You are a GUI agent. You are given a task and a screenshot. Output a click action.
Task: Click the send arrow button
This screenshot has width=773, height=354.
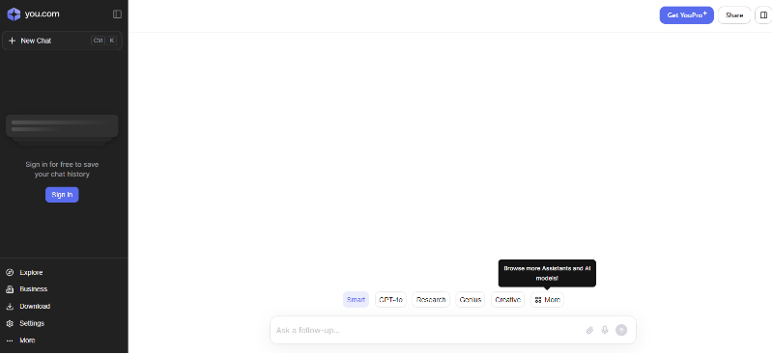pyautogui.click(x=621, y=330)
